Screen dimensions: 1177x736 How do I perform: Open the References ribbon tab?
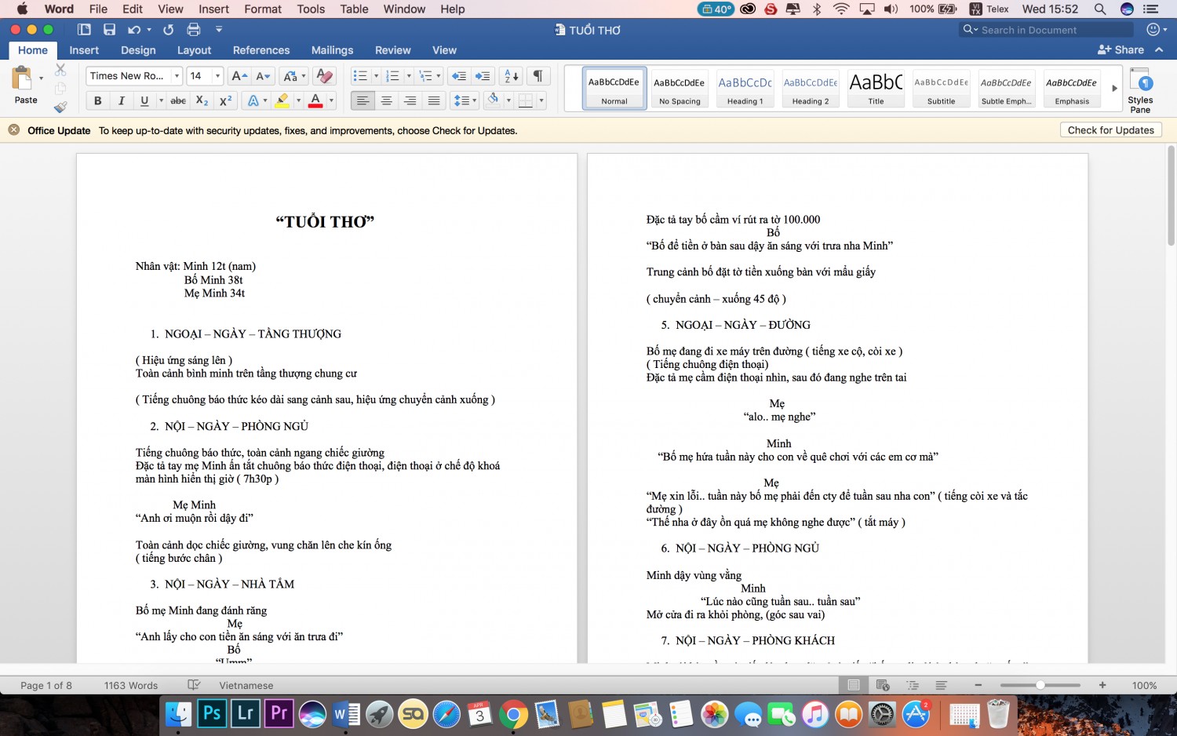(261, 50)
